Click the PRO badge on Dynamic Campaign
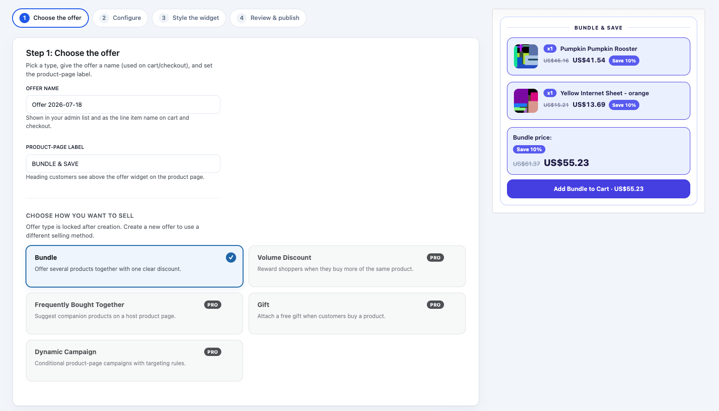 (x=213, y=352)
